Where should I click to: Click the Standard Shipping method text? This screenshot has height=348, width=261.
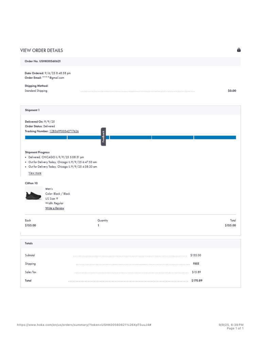(36, 91)
